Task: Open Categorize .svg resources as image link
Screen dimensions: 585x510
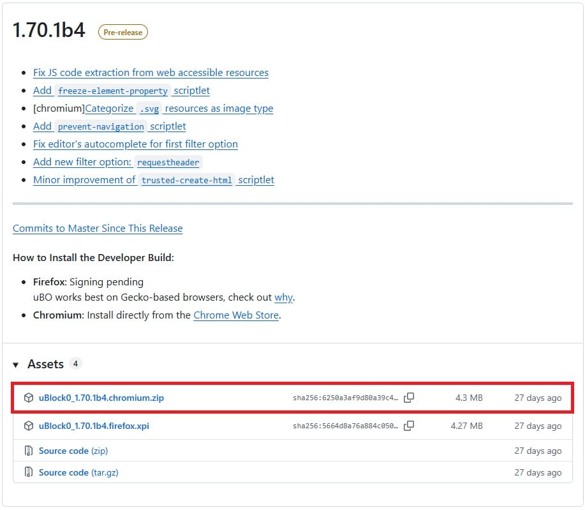Action: [179, 109]
